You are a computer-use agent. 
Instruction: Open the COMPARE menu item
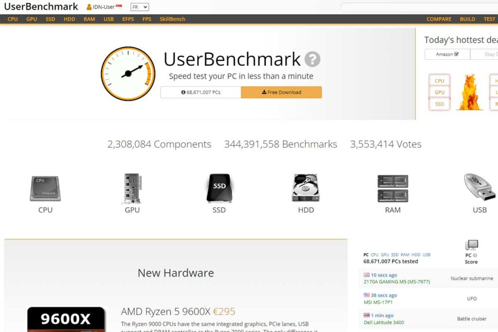click(438, 19)
